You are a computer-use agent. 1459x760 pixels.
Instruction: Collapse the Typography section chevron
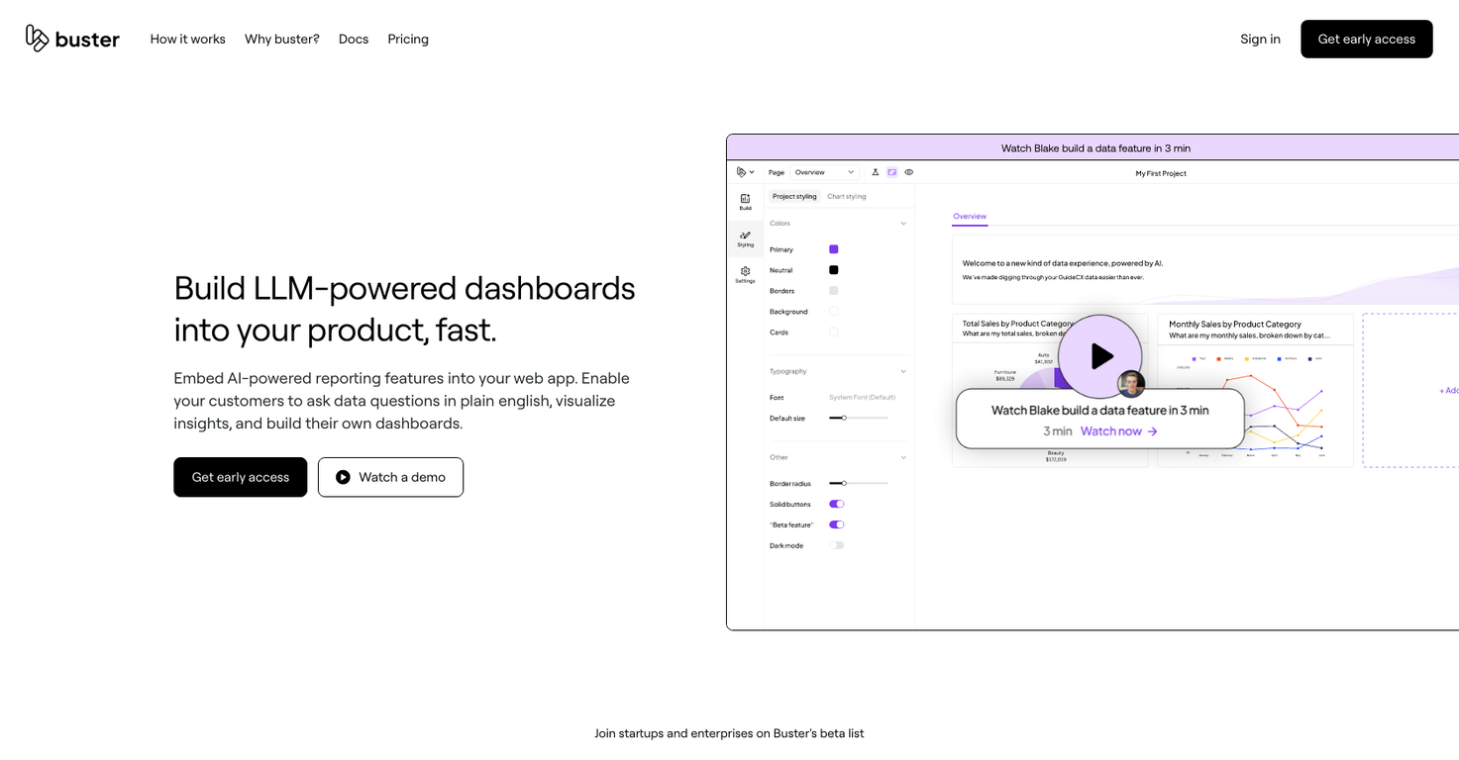point(903,371)
